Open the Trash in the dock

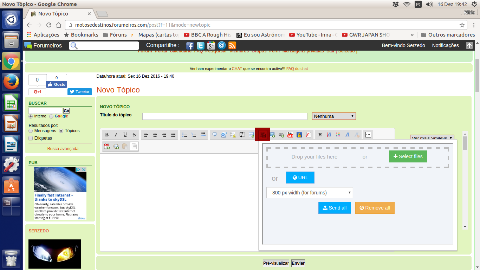click(x=12, y=258)
